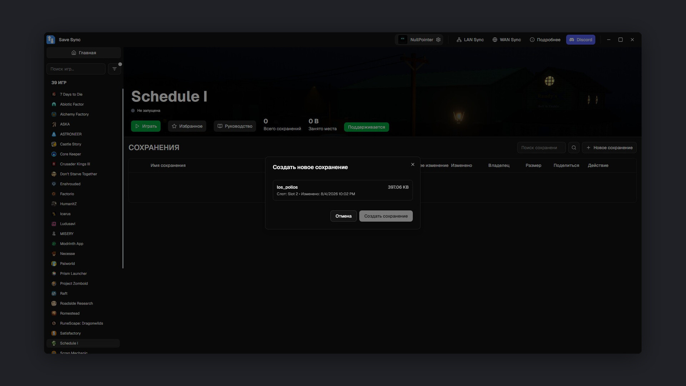The height and width of the screenshot is (386, 686).
Task: Open the Главная home tab
Action: pyautogui.click(x=84, y=53)
